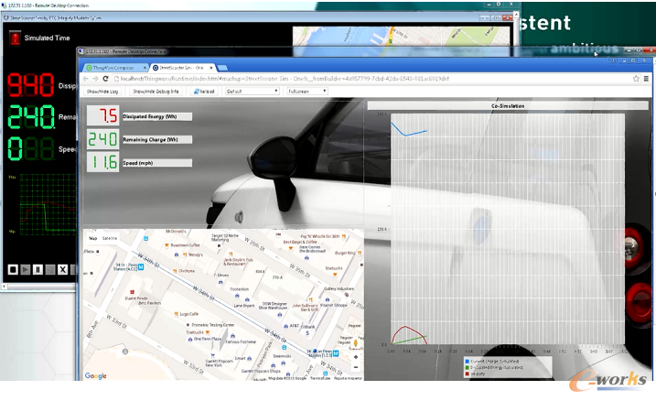Zoom in on the Google map
The image size is (656, 401).
[x=356, y=357]
